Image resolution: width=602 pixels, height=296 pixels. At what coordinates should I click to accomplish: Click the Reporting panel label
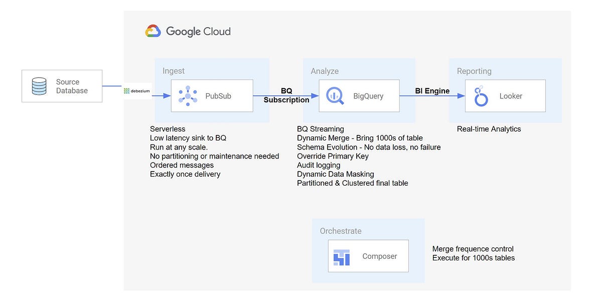point(474,71)
